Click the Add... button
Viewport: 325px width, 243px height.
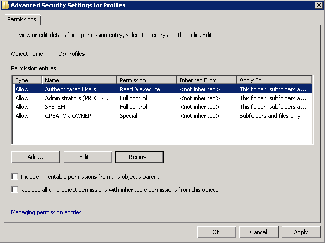point(35,157)
